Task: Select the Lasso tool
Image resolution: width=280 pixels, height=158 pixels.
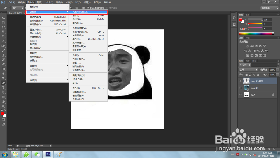Action: coord(3,27)
